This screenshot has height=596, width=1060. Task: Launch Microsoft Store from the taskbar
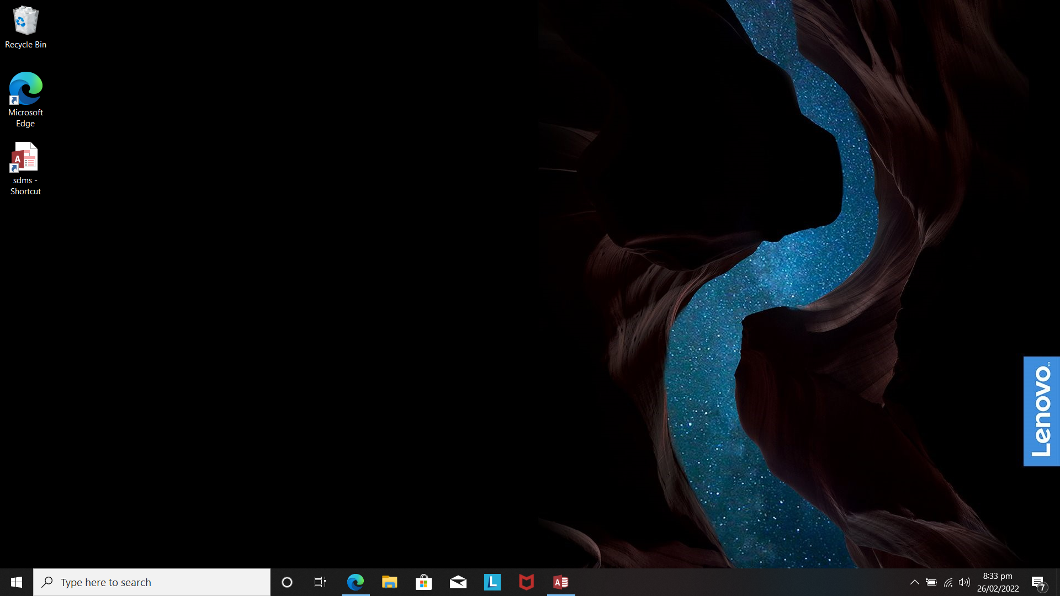[x=424, y=582]
